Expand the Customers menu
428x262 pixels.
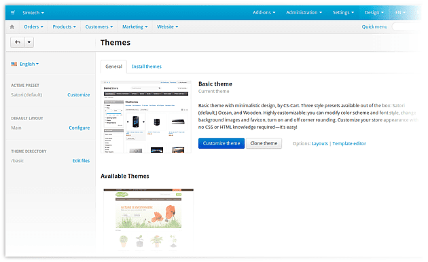(99, 26)
